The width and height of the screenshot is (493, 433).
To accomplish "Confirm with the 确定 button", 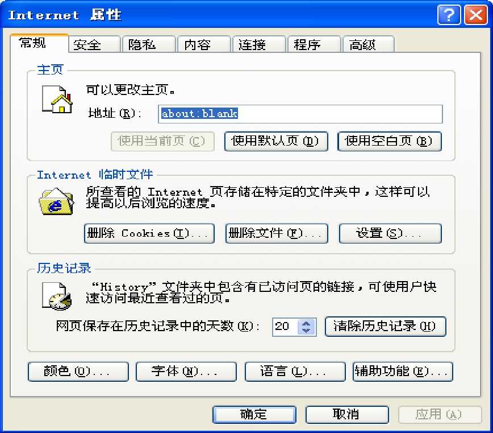I will coord(254,414).
